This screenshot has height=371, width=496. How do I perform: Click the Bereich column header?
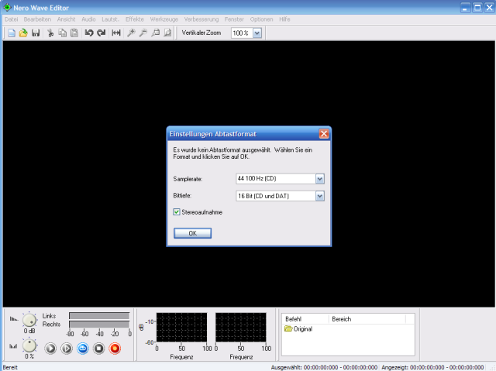click(367, 319)
